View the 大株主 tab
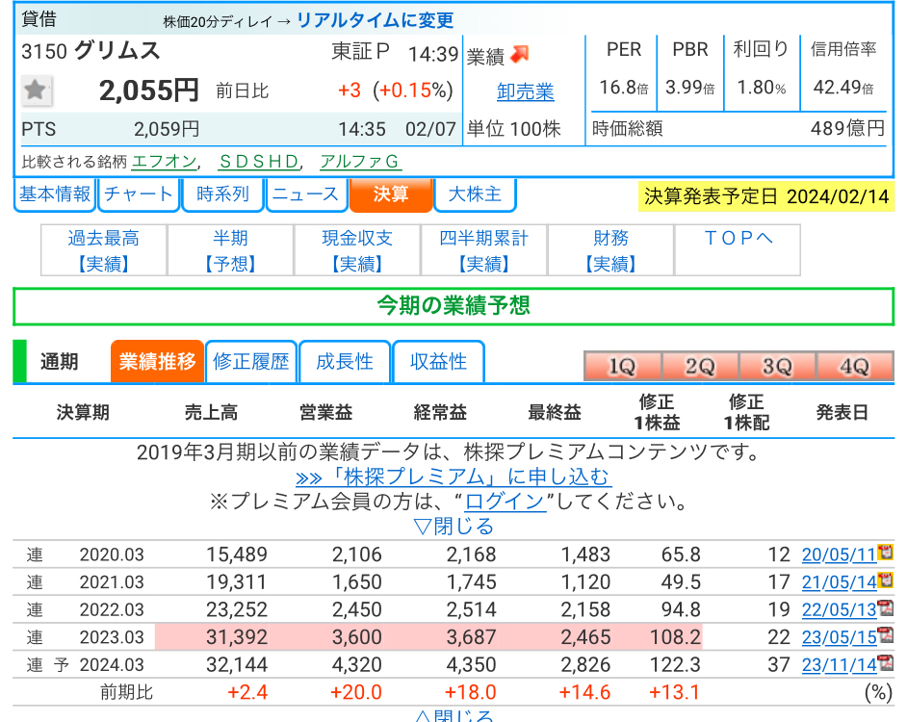Screen dimensions: 907x722 [x=475, y=194]
